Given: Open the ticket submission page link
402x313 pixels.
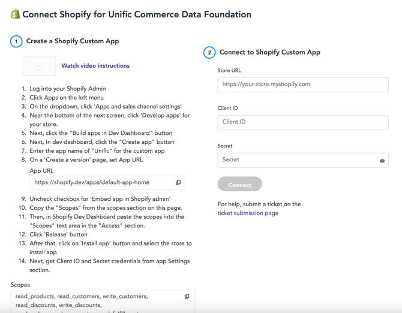Looking at the screenshot, I should click(x=248, y=213).
